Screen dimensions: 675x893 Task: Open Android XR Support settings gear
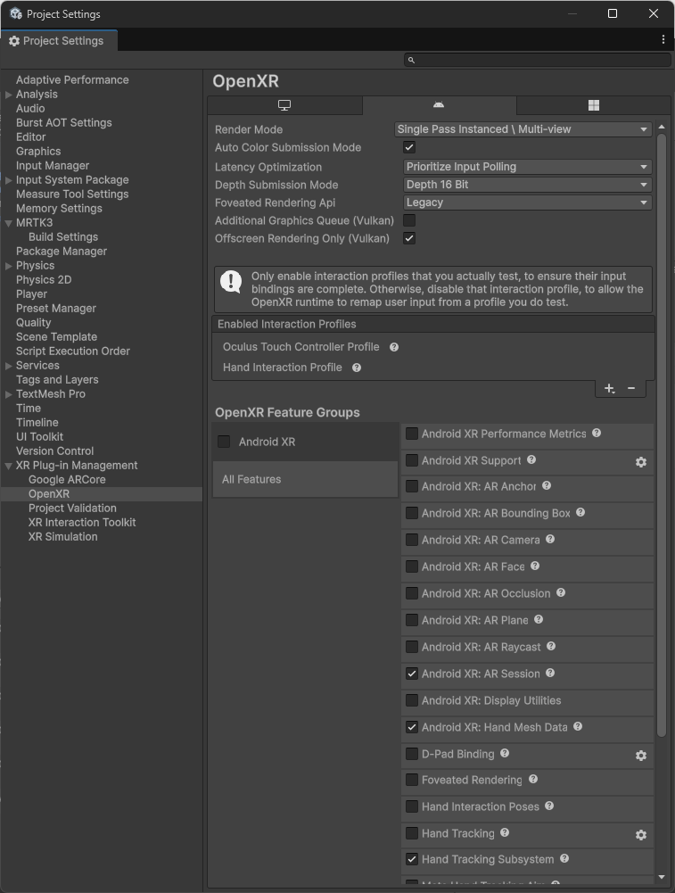pyautogui.click(x=640, y=462)
